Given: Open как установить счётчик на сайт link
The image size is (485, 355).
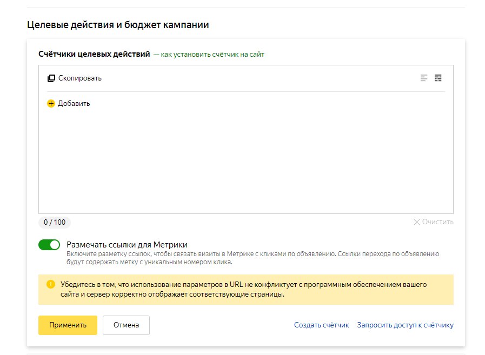Looking at the screenshot, I should coord(212,55).
